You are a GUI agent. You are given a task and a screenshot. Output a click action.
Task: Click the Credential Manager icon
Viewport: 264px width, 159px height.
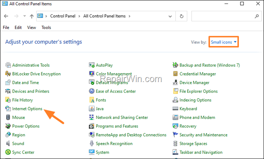(175, 74)
